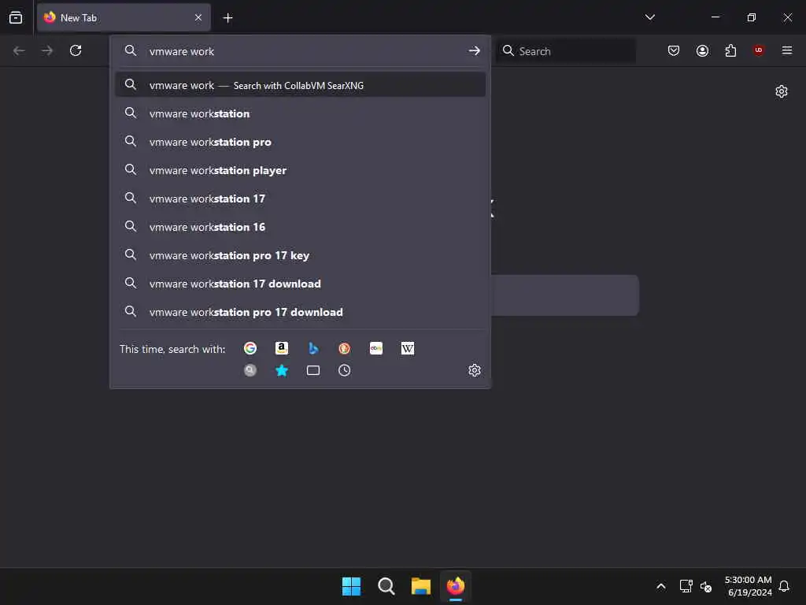
Task: Search with Wikipedia icon
Action: (x=408, y=348)
